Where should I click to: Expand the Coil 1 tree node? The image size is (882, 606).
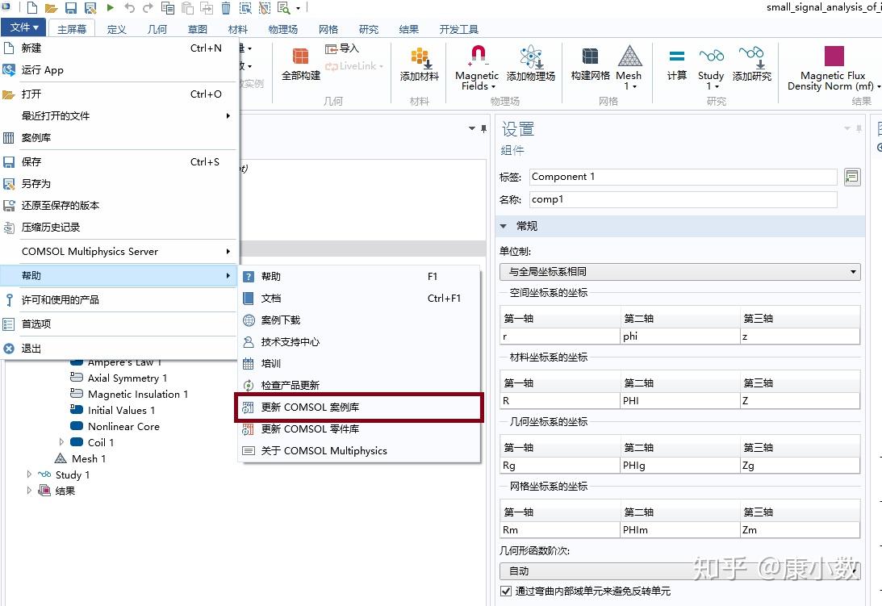(x=63, y=442)
